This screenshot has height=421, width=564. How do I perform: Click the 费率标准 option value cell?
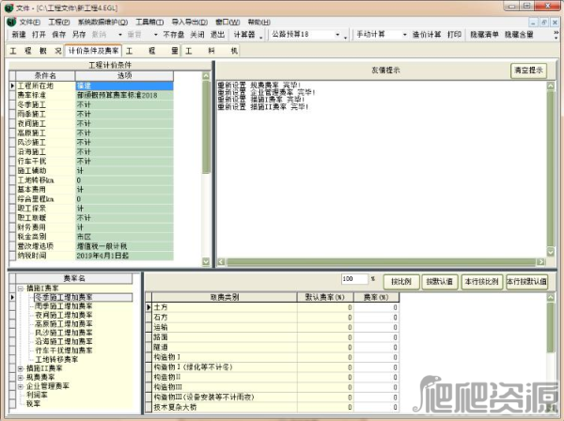[124, 95]
